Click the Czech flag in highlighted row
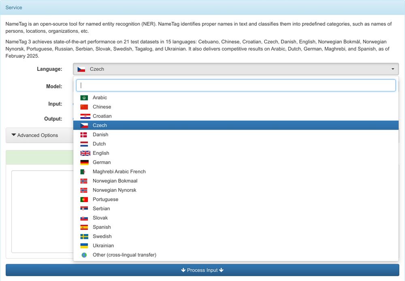The image size is (405, 281). pyautogui.click(x=84, y=126)
